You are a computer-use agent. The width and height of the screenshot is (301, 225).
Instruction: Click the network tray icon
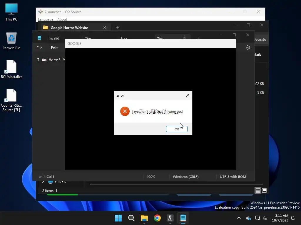click(257, 218)
